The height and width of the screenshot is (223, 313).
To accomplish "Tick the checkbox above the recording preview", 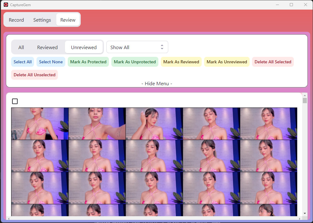I will [15, 101].
